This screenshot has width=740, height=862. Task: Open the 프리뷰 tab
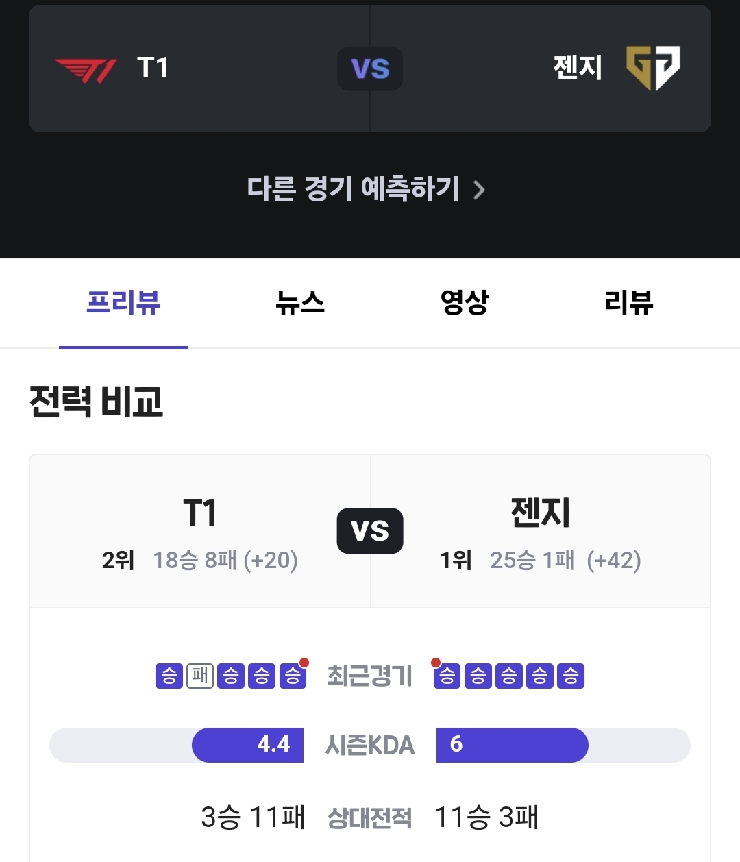(x=123, y=303)
